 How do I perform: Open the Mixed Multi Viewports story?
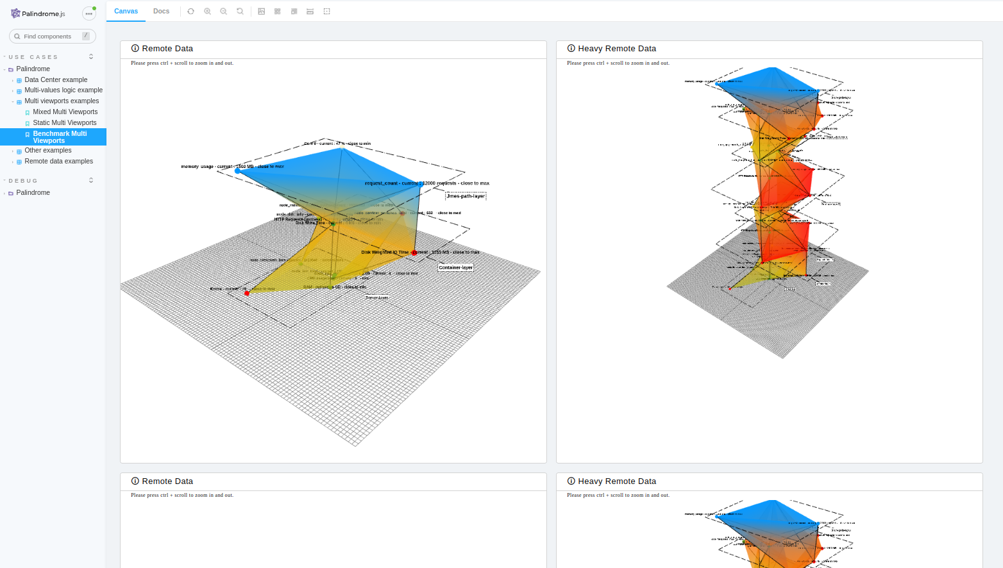coord(65,112)
